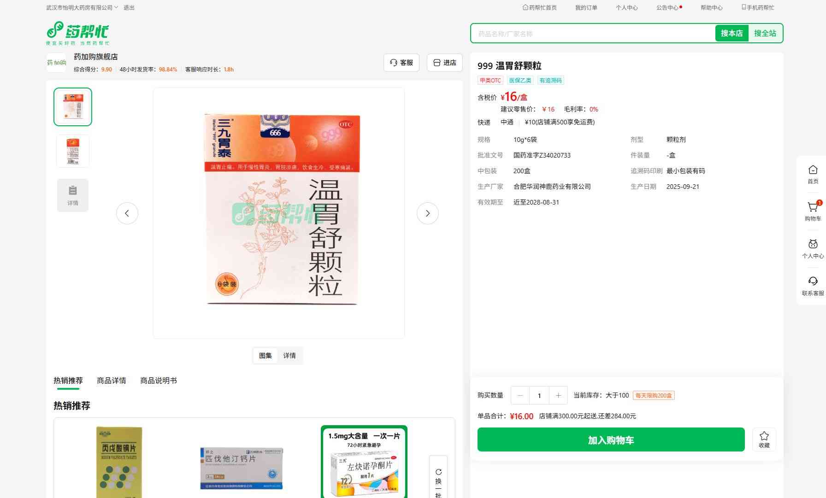The height and width of the screenshot is (498, 826).
Task: Open the 商品详情 tab
Action: [x=111, y=381]
